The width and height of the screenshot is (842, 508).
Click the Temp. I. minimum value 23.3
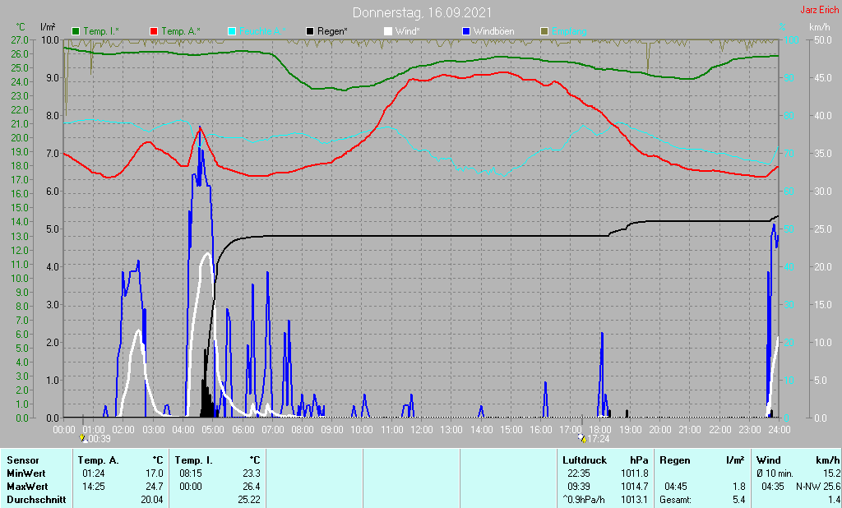click(x=252, y=473)
